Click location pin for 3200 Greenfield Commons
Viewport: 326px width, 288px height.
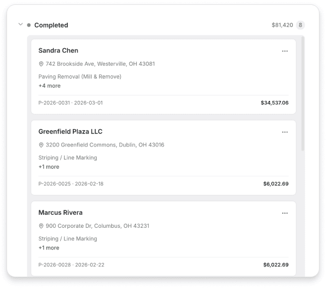(x=41, y=145)
